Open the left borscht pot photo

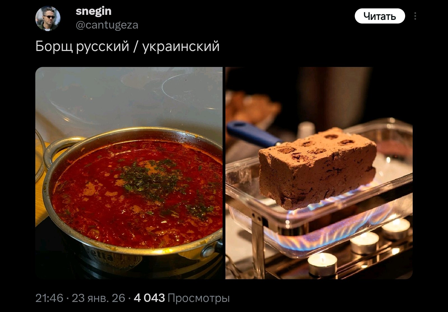[129, 173]
